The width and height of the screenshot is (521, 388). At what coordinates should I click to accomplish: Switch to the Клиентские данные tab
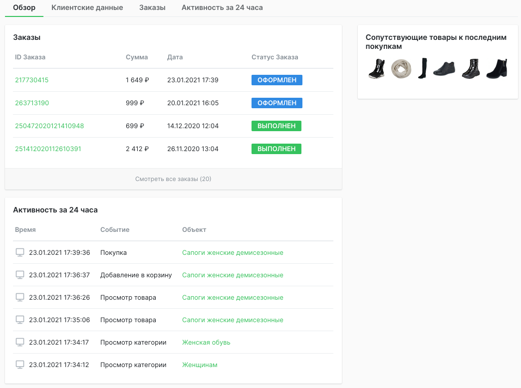(87, 8)
